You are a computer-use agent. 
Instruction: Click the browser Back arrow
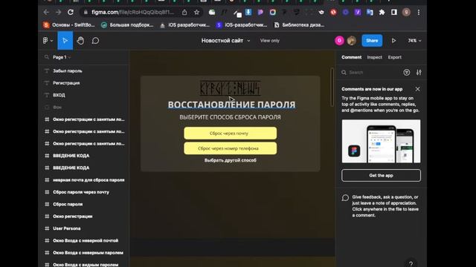pos(46,12)
